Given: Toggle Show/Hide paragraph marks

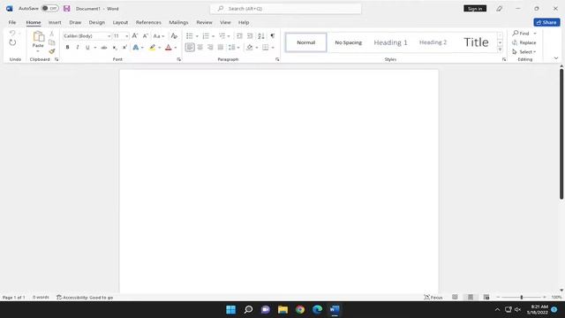Looking at the screenshot, I should pyautogui.click(x=273, y=35).
